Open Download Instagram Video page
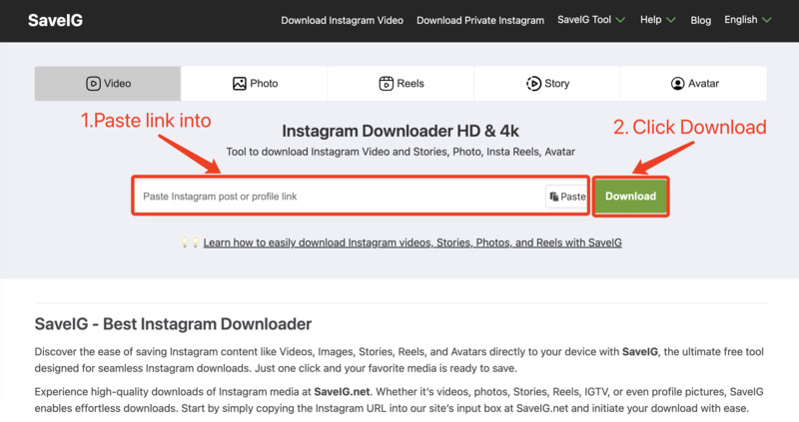 [342, 20]
